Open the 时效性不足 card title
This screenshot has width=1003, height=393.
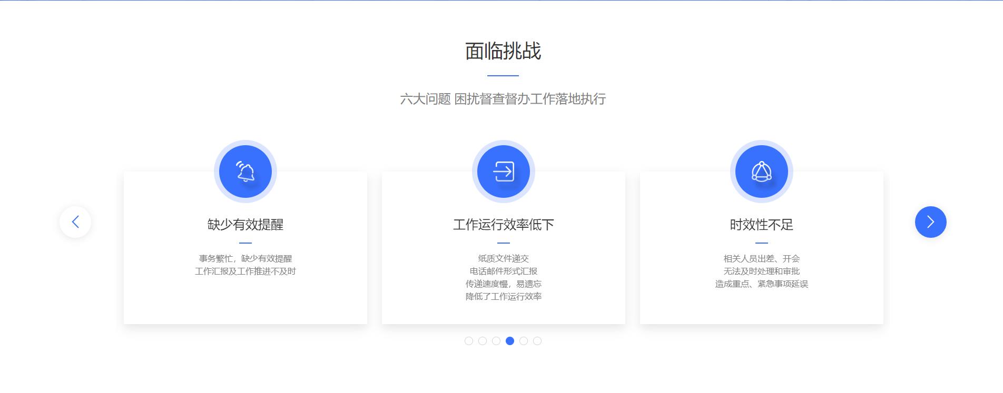[x=761, y=225]
